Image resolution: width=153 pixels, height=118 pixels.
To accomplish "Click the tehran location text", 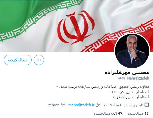I will tap(54, 105).
